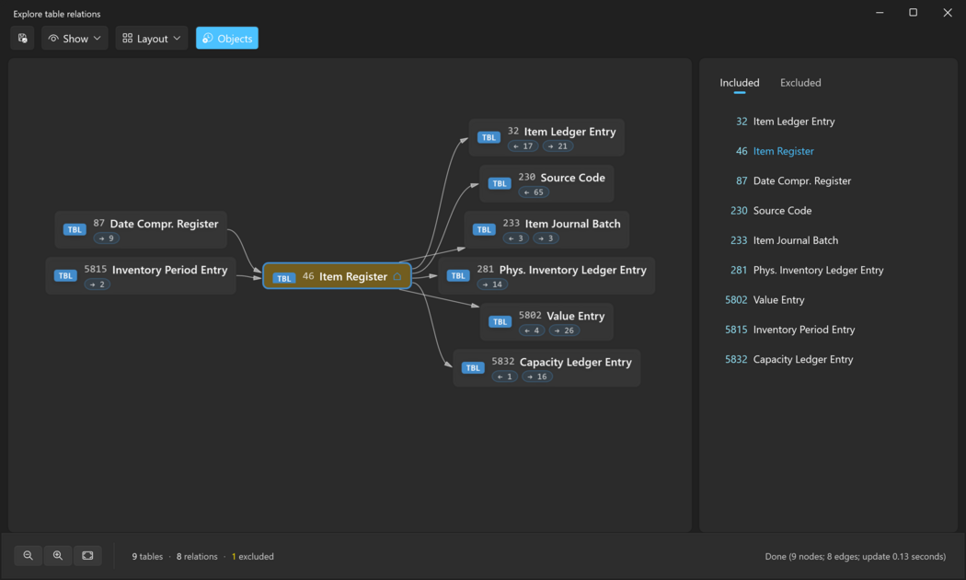966x580 pixels.
Task: Open the Show dropdown menu
Action: (75, 39)
